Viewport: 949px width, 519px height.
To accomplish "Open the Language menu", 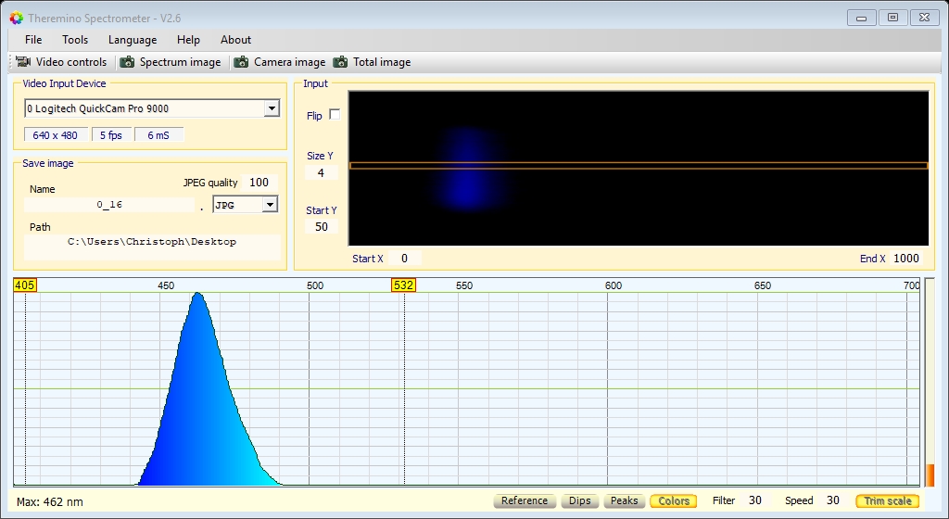I will point(133,39).
